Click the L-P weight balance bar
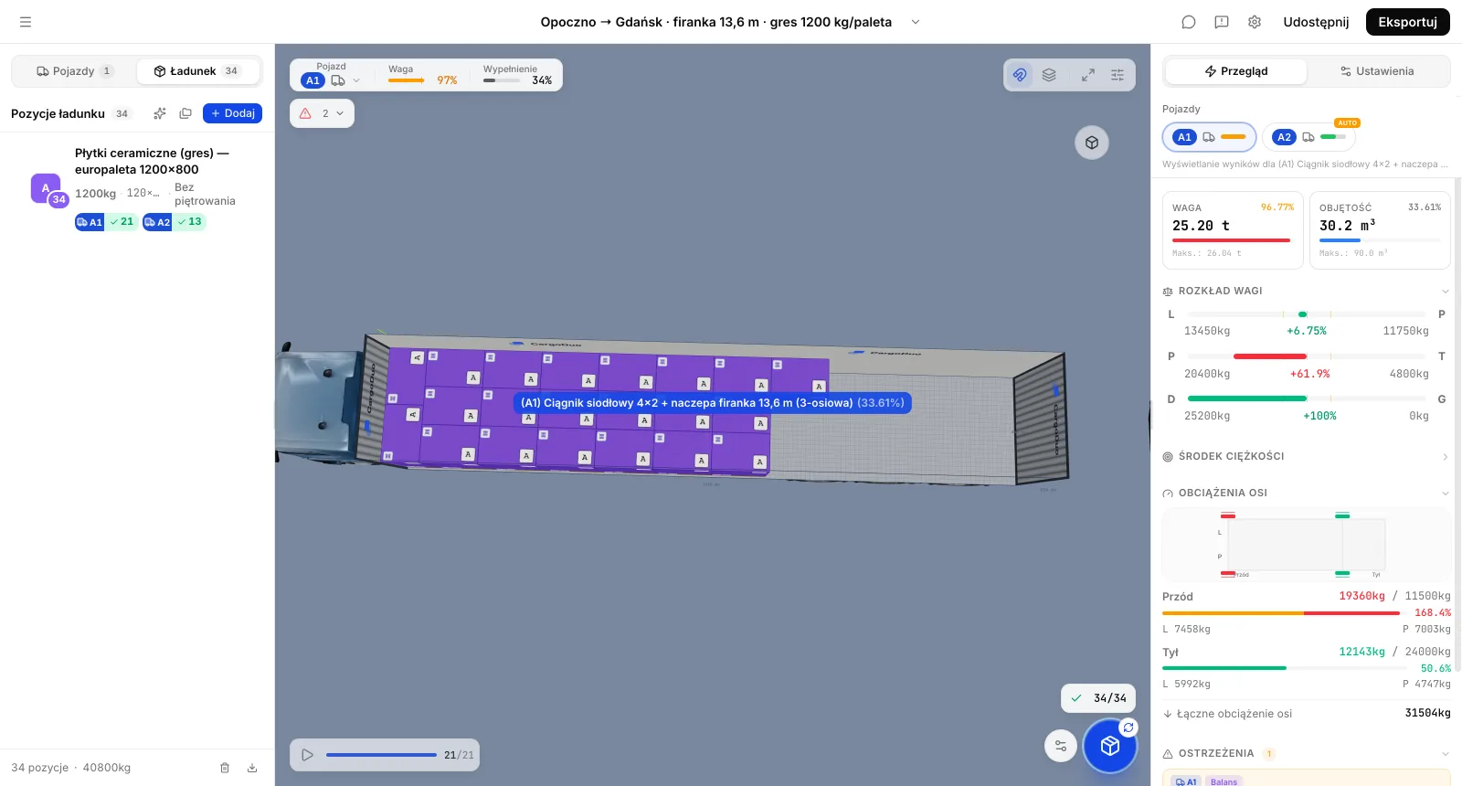The width and height of the screenshot is (1462, 786). pyautogui.click(x=1306, y=314)
